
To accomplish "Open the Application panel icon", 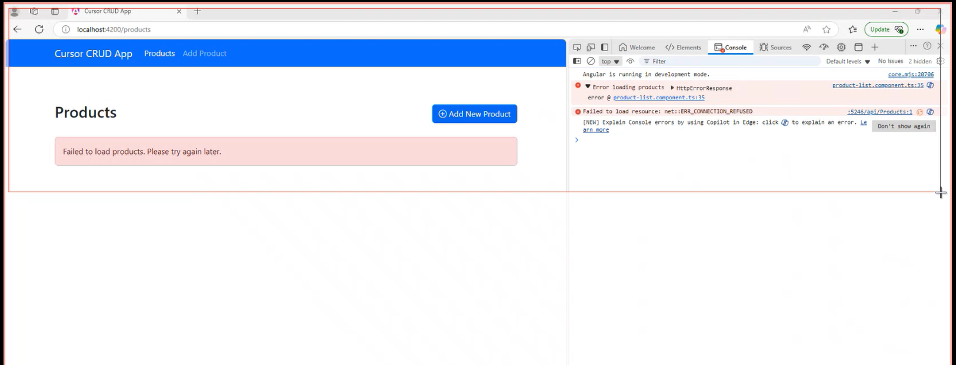I will coord(858,47).
